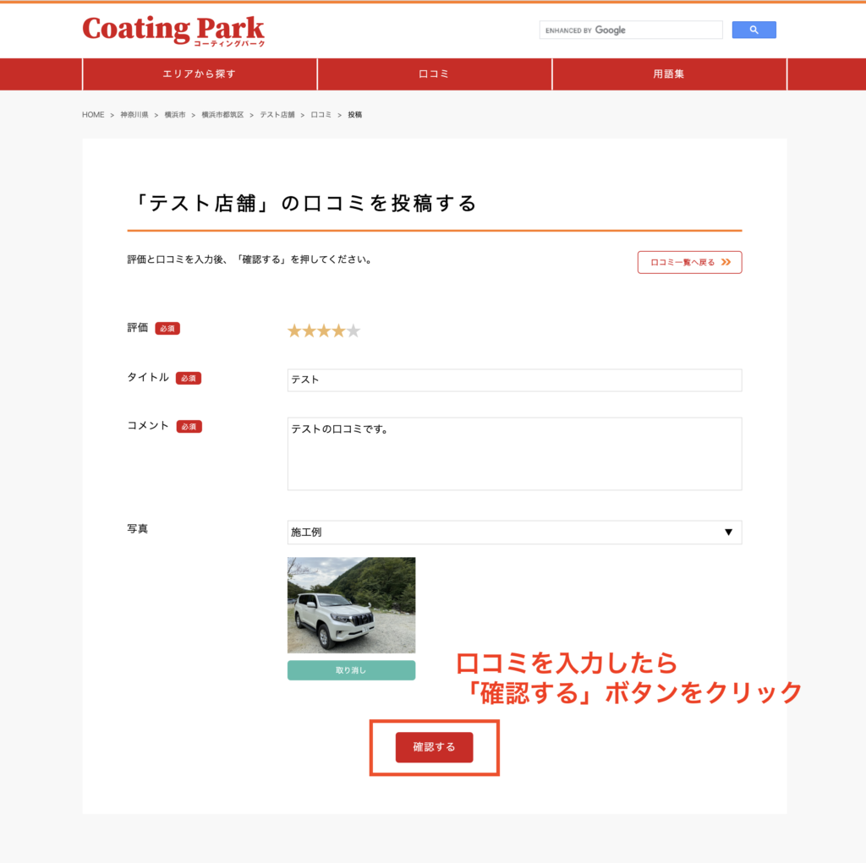The height and width of the screenshot is (863, 866).
Task: Open the エリアから探す navigation menu
Action: 200,74
